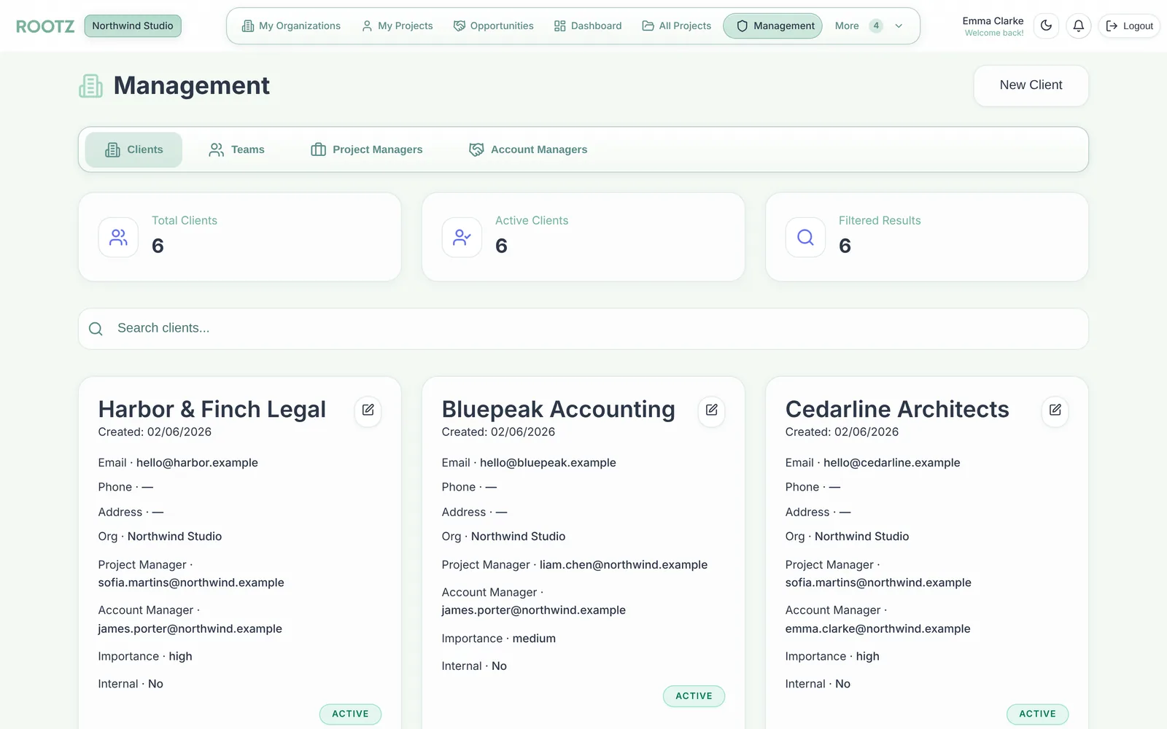
Task: Click the Filtered Results magnifier icon
Action: (x=805, y=237)
